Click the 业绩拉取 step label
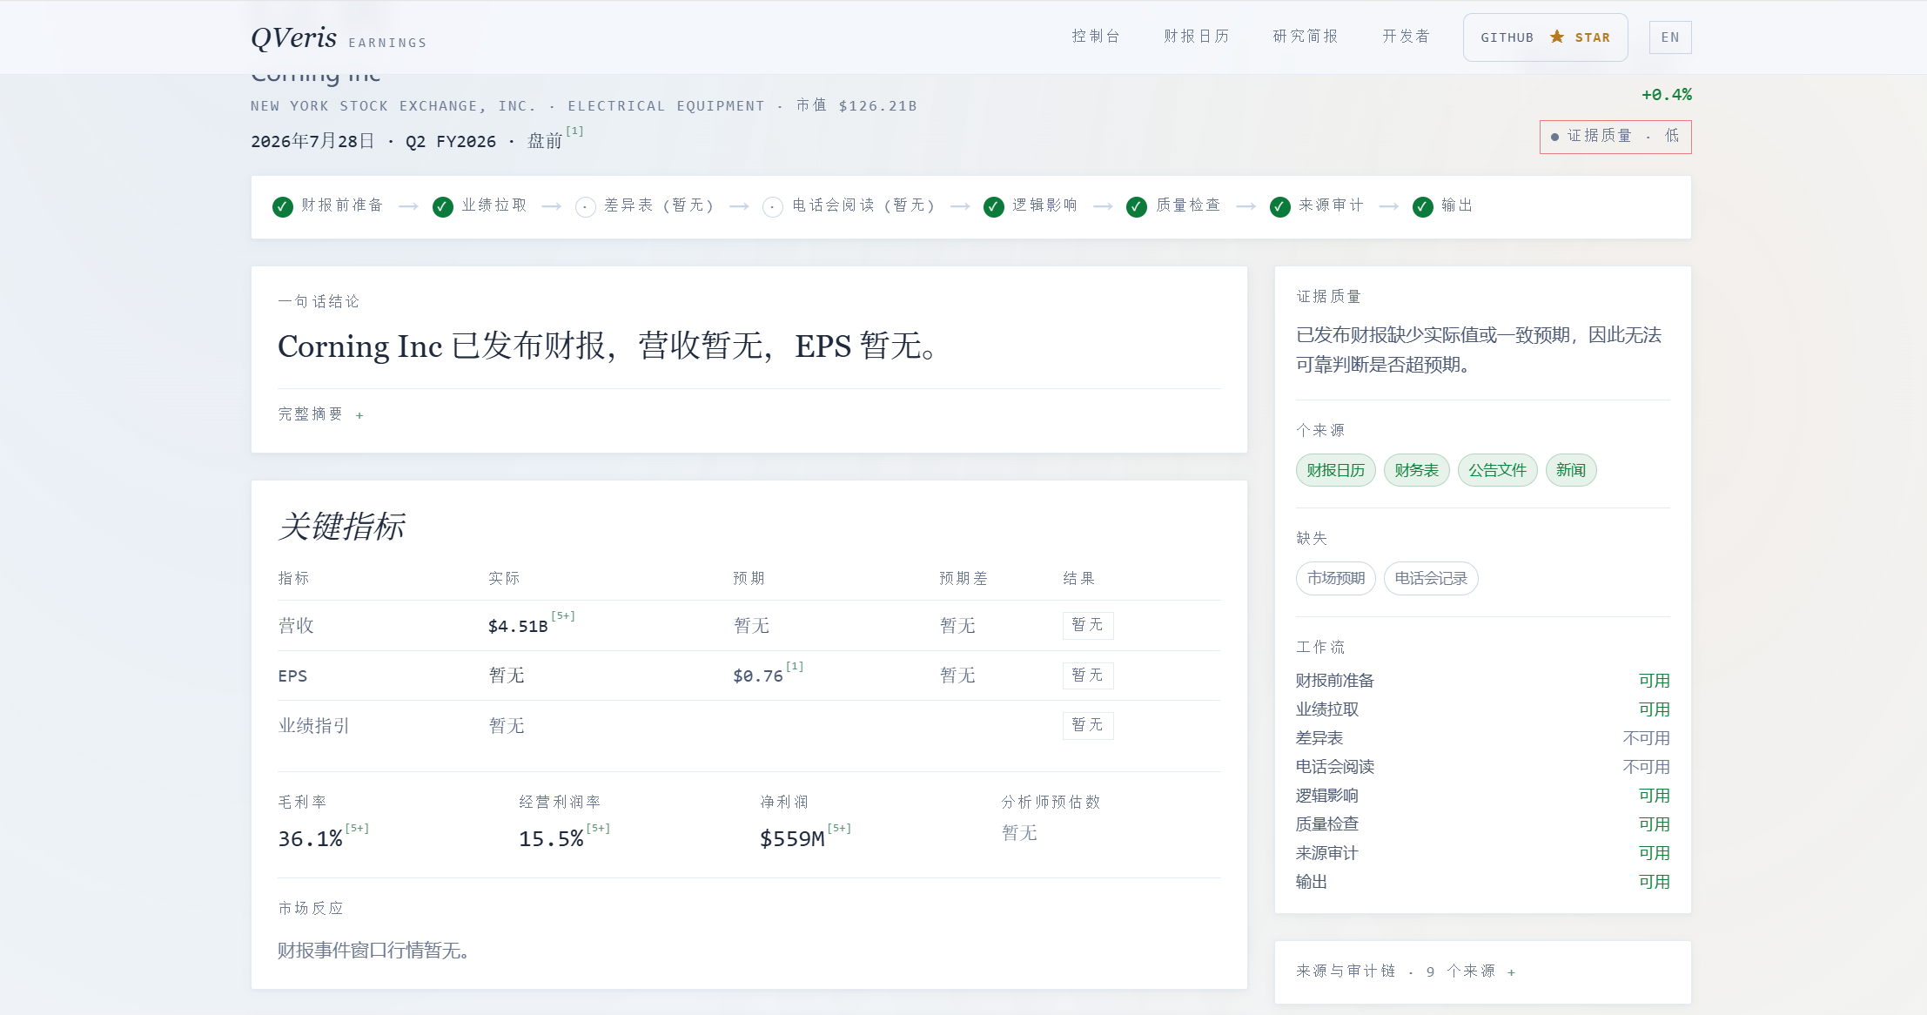The image size is (1927, 1015). (494, 205)
